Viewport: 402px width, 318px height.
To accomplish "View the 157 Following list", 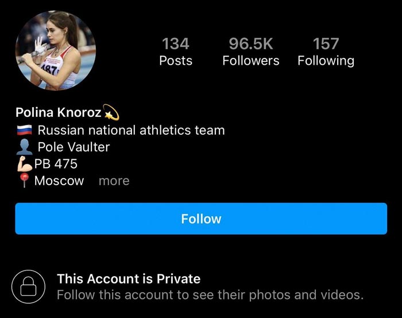I will [326, 52].
